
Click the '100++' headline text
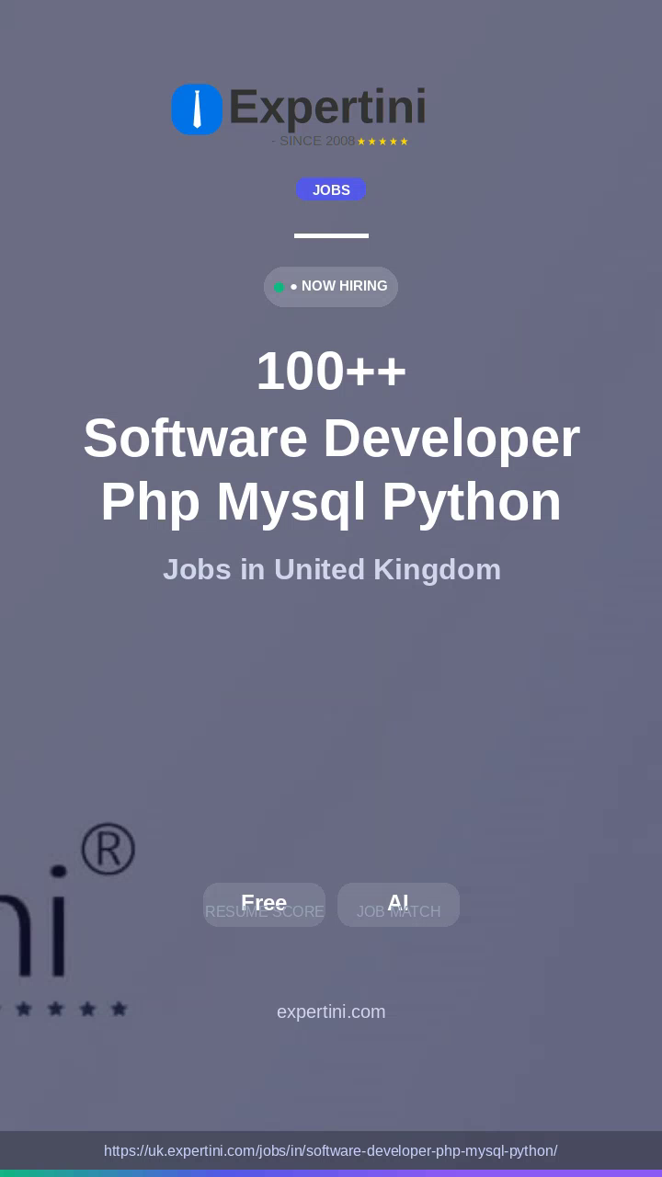pos(331,371)
